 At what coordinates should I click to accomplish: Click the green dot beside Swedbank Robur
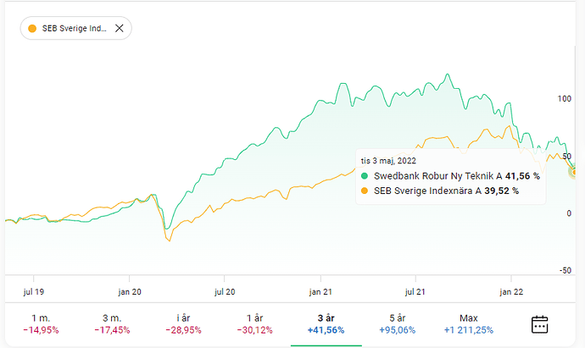[365, 176]
